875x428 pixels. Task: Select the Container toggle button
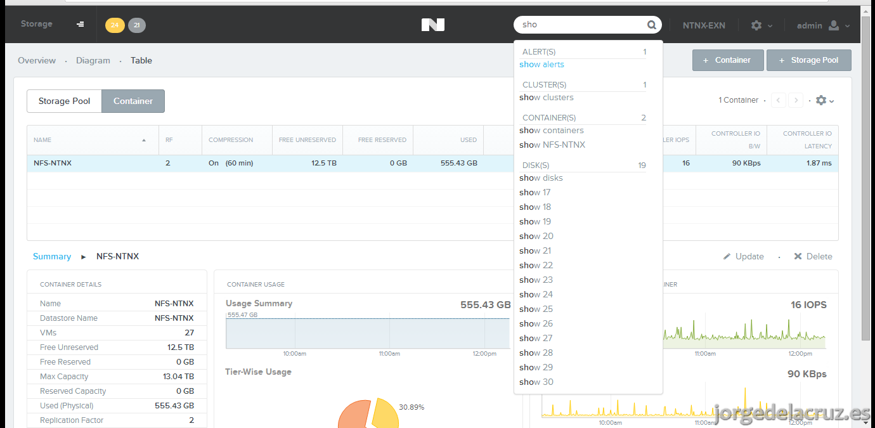[133, 101]
